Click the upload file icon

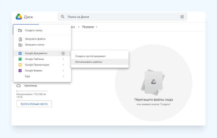(x=20, y=39)
